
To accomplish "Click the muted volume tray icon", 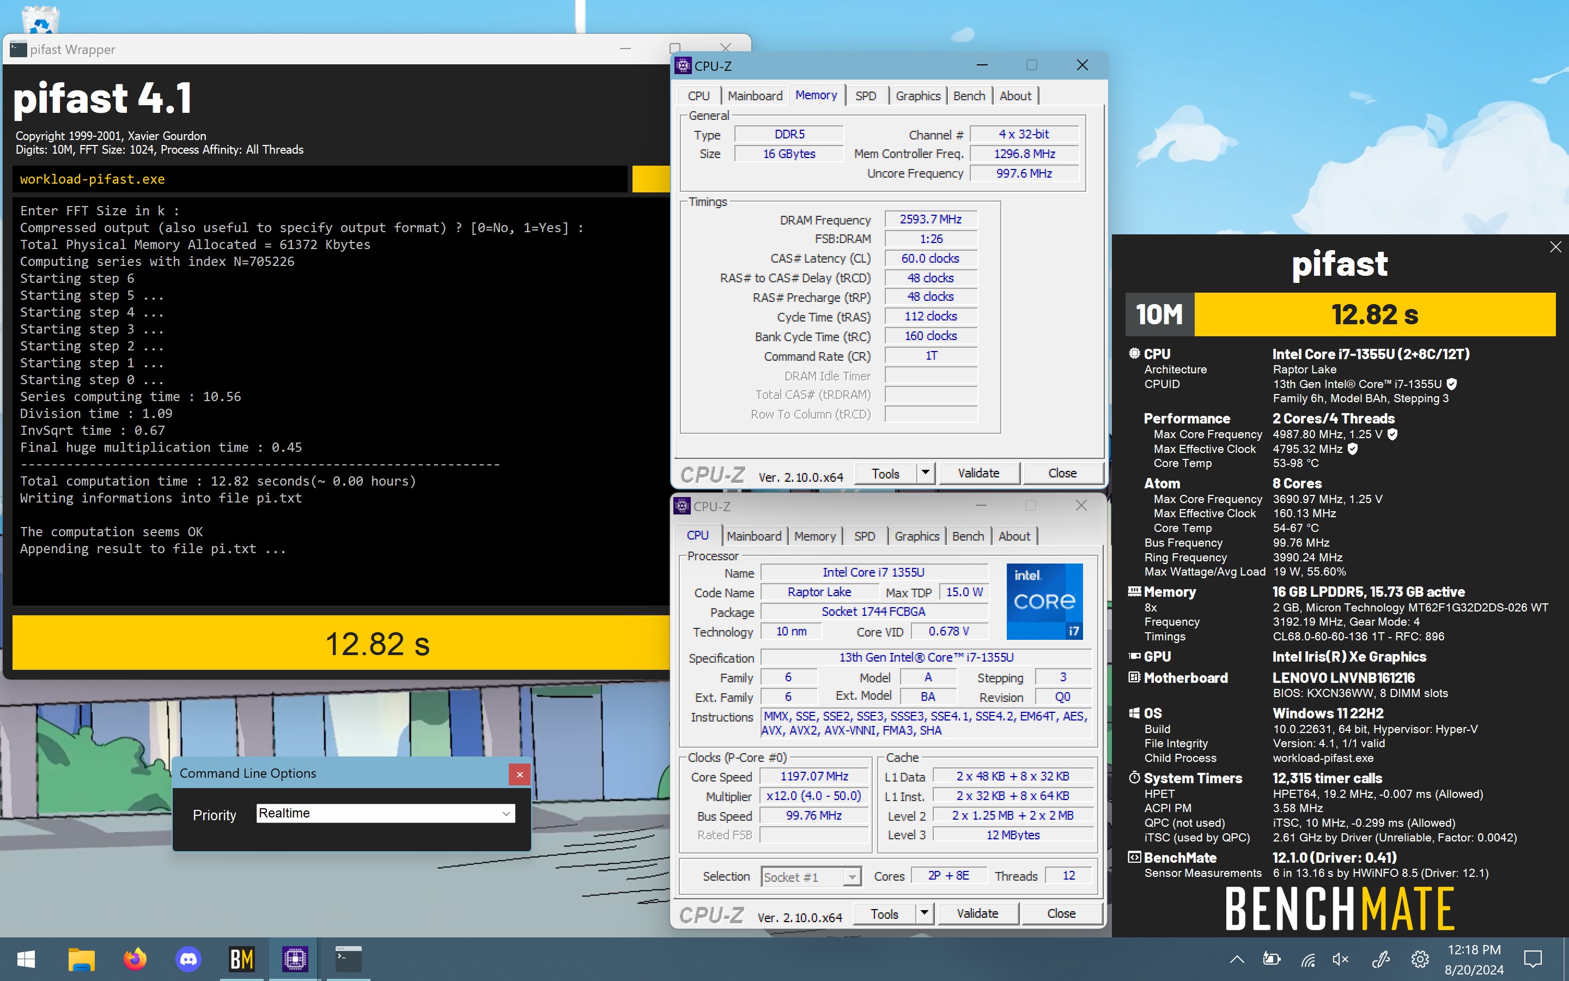I will 1340,959.
